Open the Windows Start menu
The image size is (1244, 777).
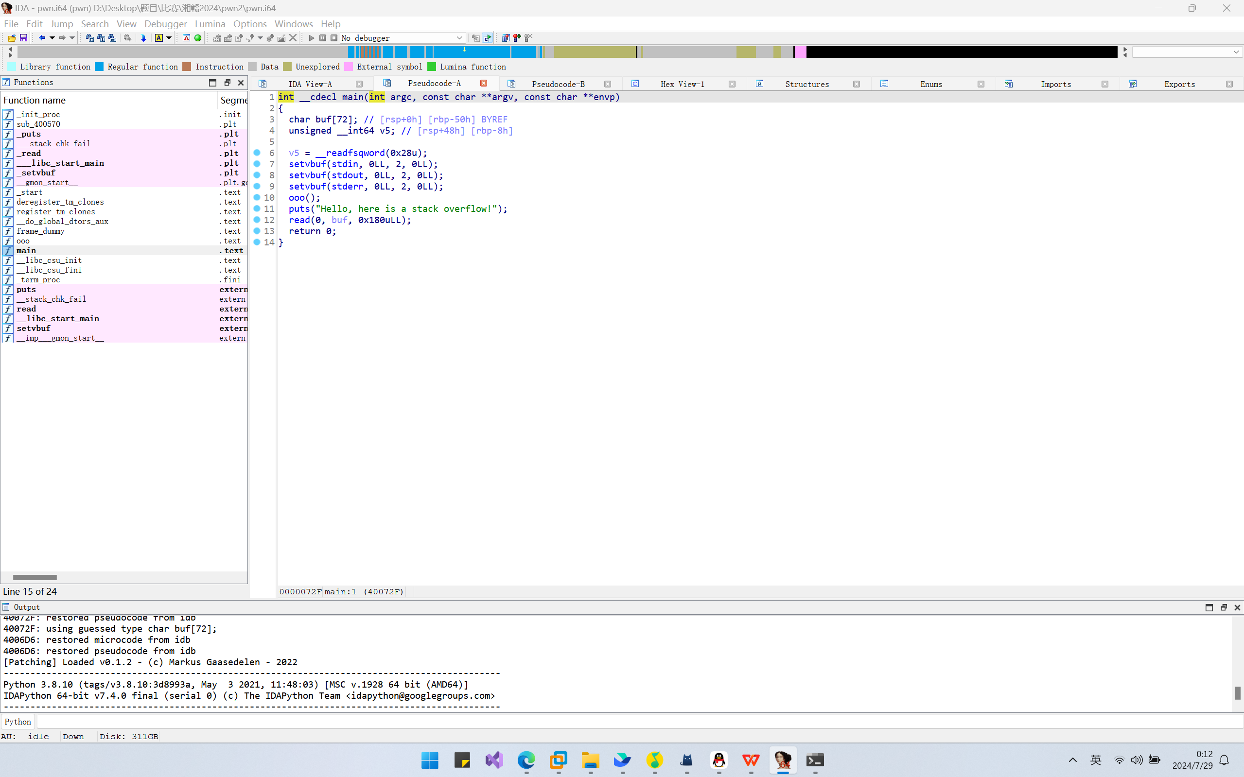click(430, 760)
